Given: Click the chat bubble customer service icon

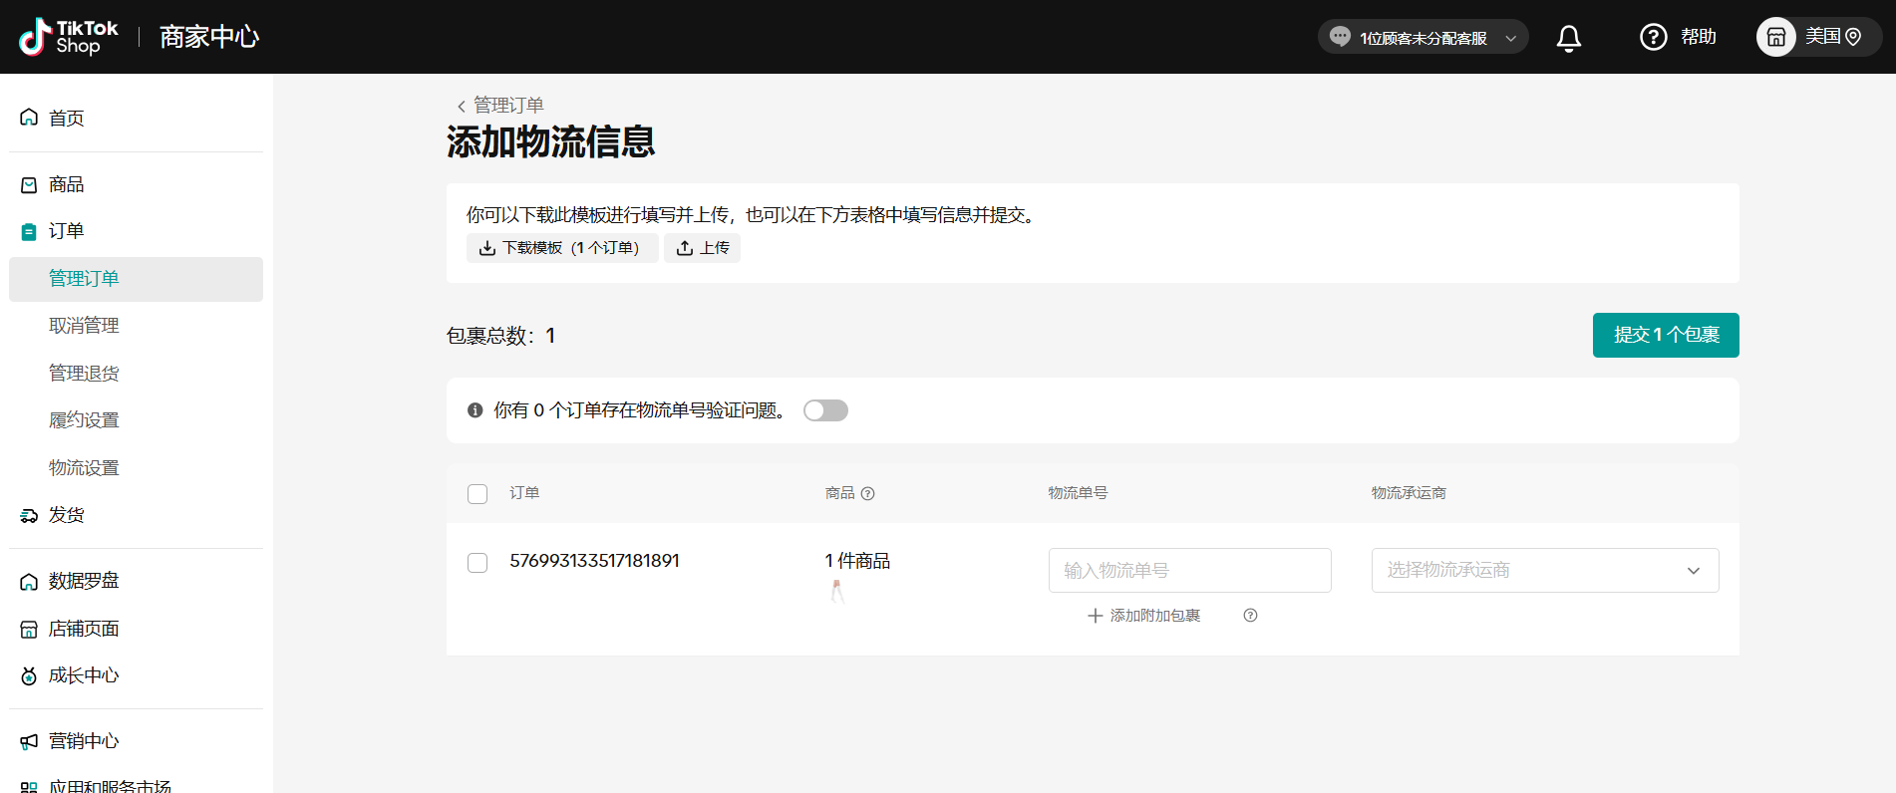Looking at the screenshot, I should [1340, 37].
